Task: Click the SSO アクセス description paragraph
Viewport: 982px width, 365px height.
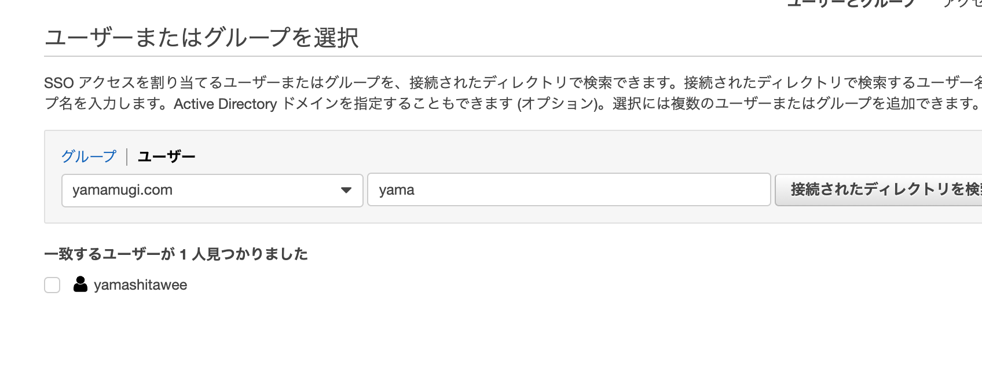Action: (x=513, y=93)
